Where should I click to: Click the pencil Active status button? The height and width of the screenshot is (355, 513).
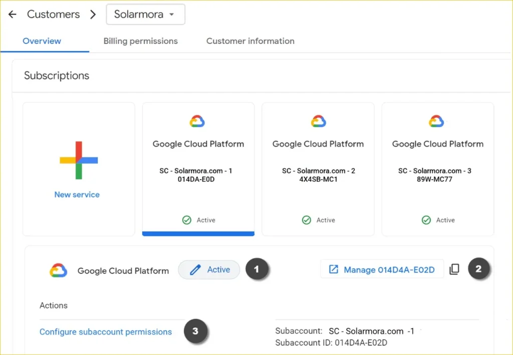[209, 269]
